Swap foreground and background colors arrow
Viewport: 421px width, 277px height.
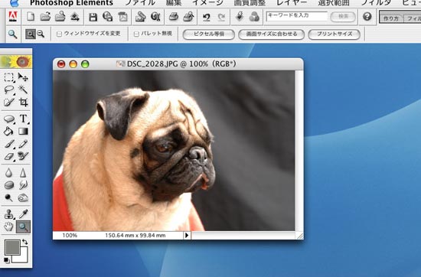tap(24, 242)
